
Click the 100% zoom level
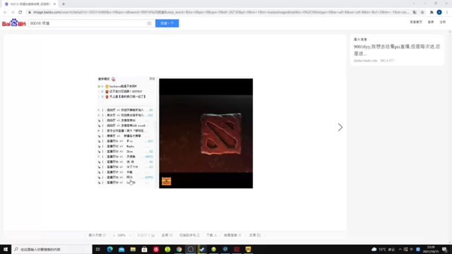tap(121, 235)
